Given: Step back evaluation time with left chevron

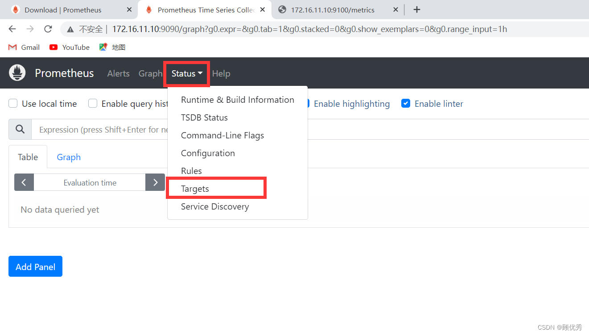Looking at the screenshot, I should click(24, 182).
